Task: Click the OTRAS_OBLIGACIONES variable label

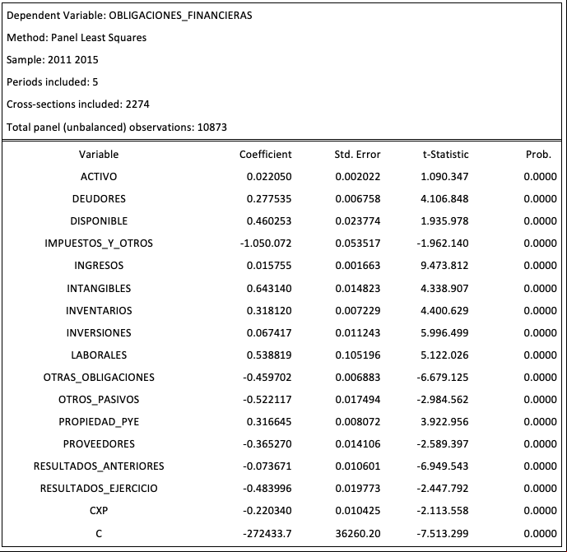Action: (99, 378)
